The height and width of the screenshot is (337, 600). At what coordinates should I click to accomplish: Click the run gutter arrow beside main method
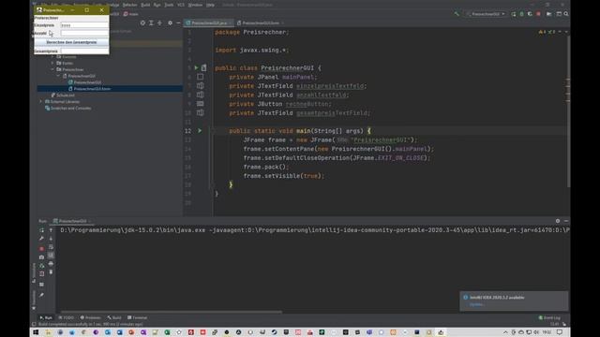coord(200,131)
